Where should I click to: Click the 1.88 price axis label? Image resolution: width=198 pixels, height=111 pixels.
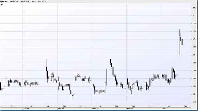(195, 63)
